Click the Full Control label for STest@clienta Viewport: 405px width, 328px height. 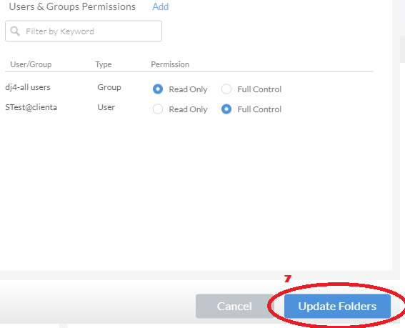pos(259,109)
